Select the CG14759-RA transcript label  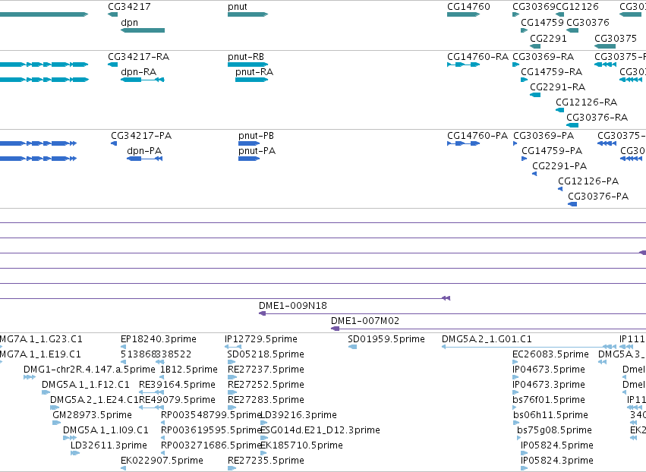tap(552, 72)
